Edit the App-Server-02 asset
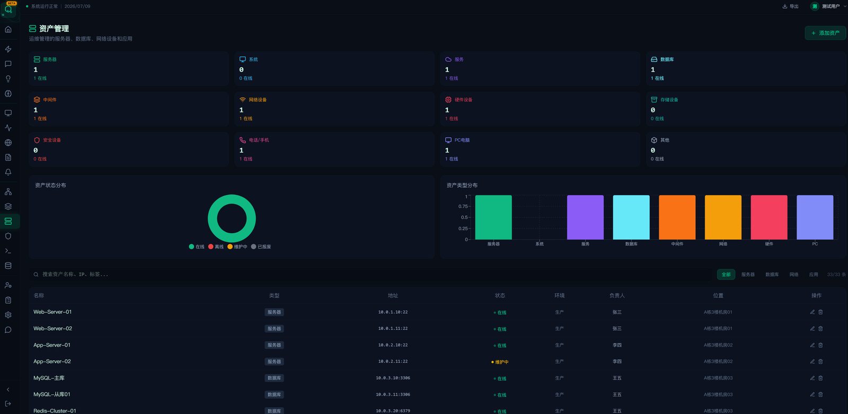Image resolution: width=848 pixels, height=414 pixels. pyautogui.click(x=812, y=362)
